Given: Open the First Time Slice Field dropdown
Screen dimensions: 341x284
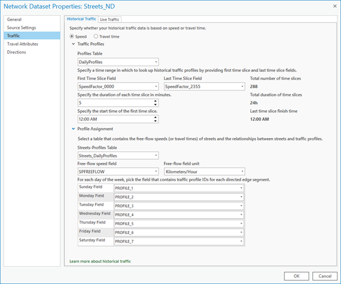Looking at the screenshot, I should (156, 86).
